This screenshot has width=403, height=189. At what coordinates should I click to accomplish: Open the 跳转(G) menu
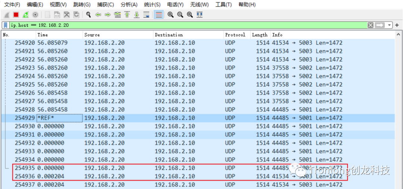[82, 4]
